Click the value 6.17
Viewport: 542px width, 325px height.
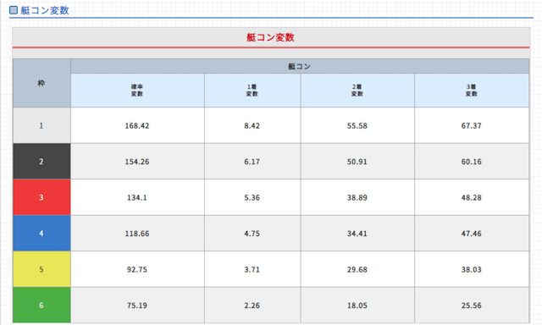click(x=252, y=162)
